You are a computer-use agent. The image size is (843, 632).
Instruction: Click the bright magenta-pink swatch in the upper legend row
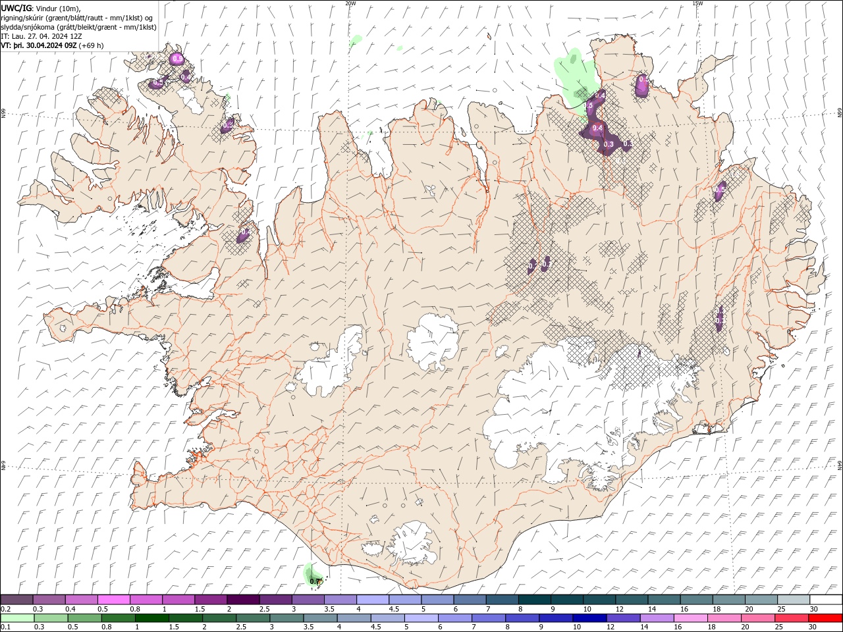(x=114, y=600)
